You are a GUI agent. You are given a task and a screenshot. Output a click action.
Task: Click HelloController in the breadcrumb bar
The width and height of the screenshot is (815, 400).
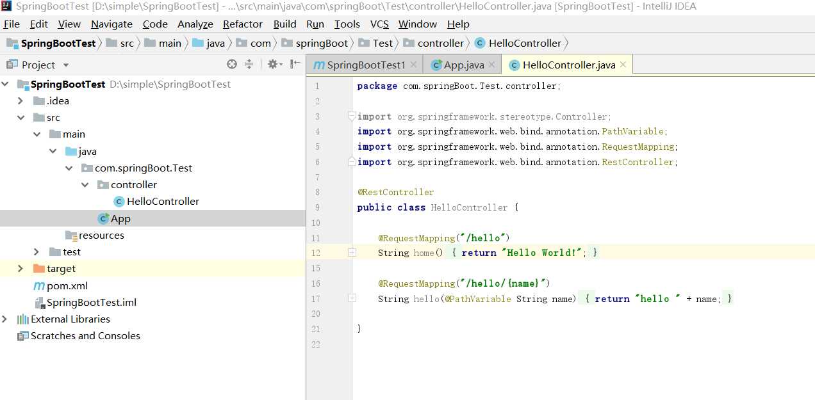(x=525, y=44)
